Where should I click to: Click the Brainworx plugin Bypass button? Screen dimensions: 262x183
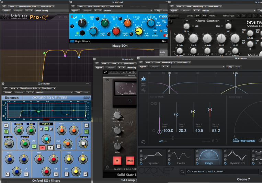[174, 16]
